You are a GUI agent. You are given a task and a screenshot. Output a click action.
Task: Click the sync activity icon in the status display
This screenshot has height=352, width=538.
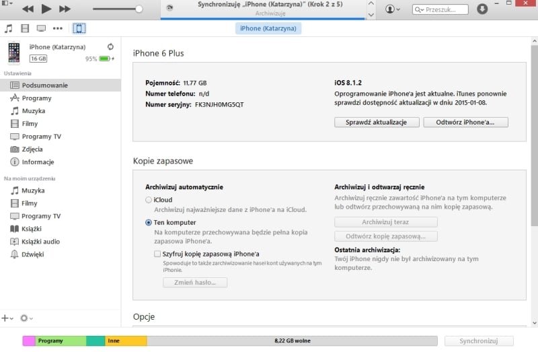pyautogui.click(x=169, y=8)
